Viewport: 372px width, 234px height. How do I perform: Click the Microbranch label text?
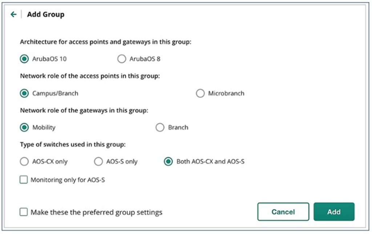tap(226, 93)
